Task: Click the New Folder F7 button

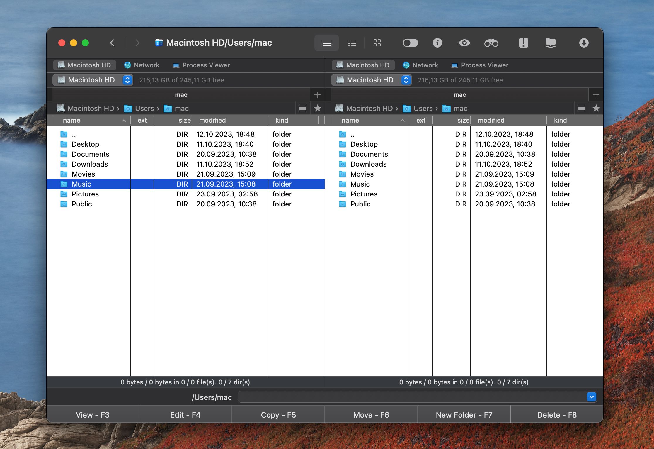Action: [464, 414]
